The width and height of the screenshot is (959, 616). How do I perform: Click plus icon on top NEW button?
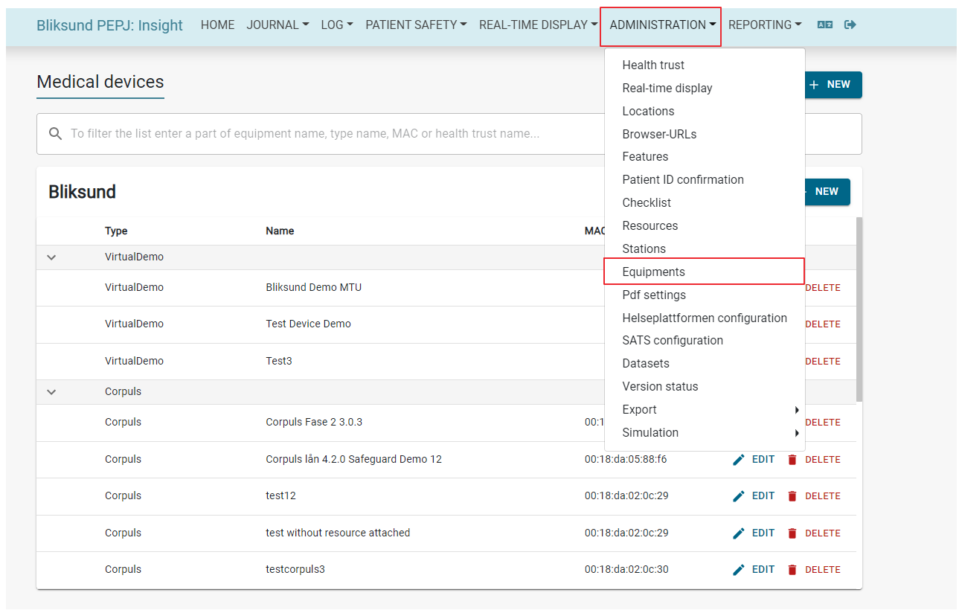814,85
